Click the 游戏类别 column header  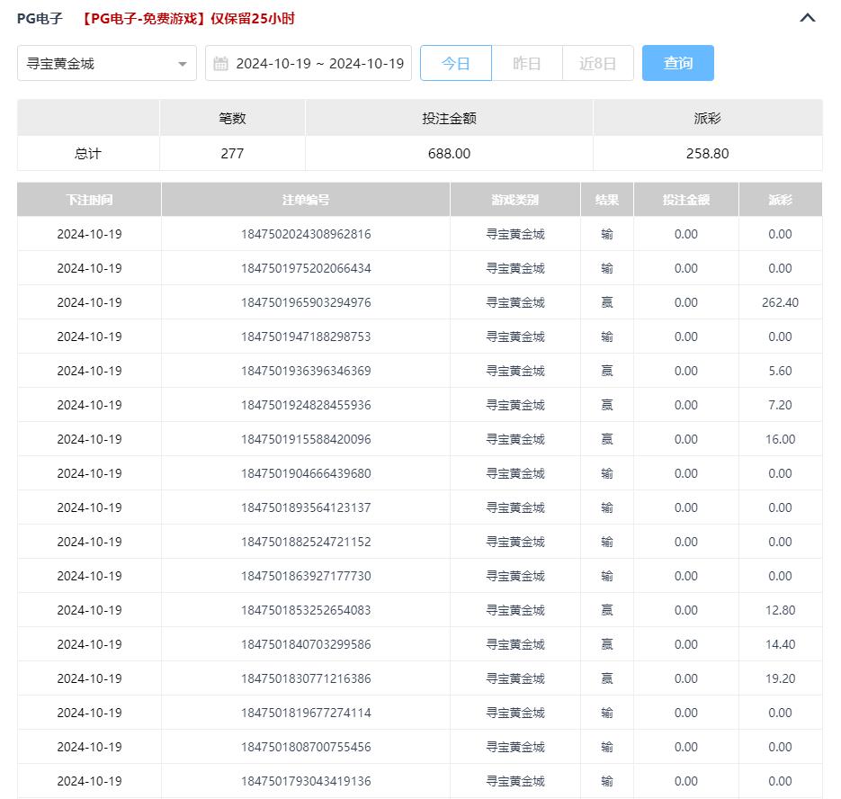515,200
